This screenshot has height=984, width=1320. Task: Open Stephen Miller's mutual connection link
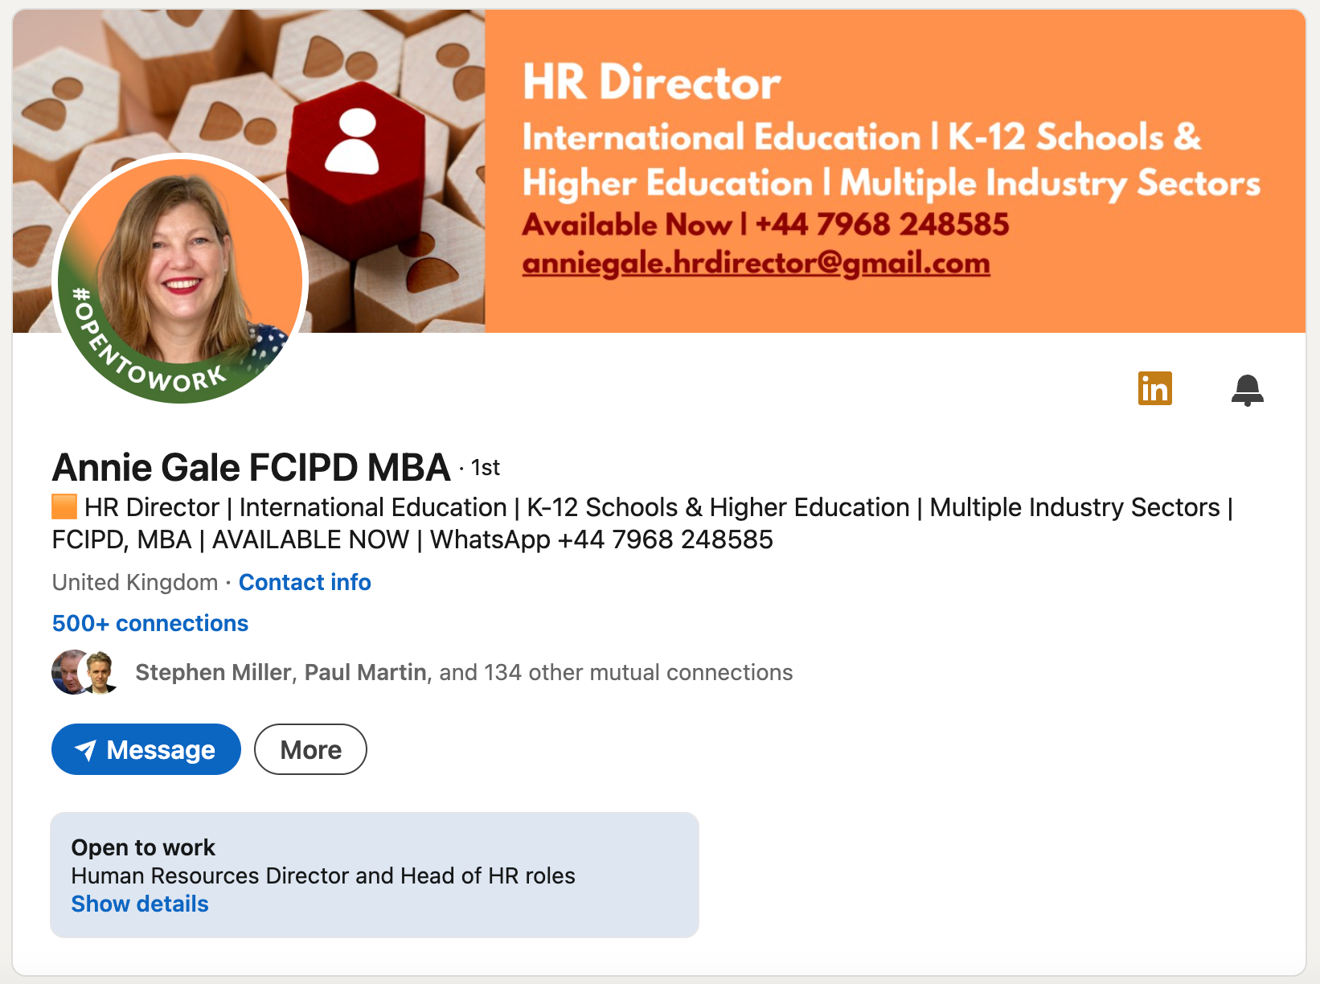pos(213,672)
